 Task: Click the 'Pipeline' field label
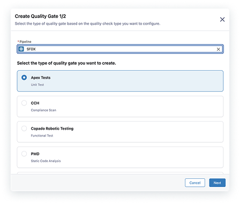(25, 42)
